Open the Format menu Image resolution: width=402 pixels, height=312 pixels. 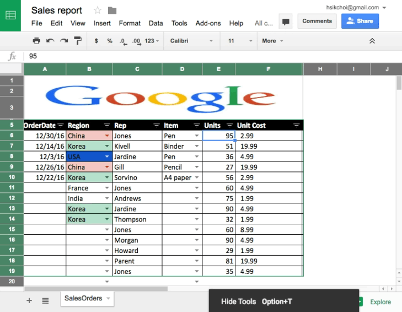point(130,23)
